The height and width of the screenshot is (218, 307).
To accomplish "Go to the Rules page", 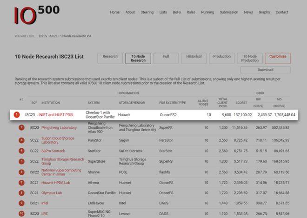I will [191, 12].
